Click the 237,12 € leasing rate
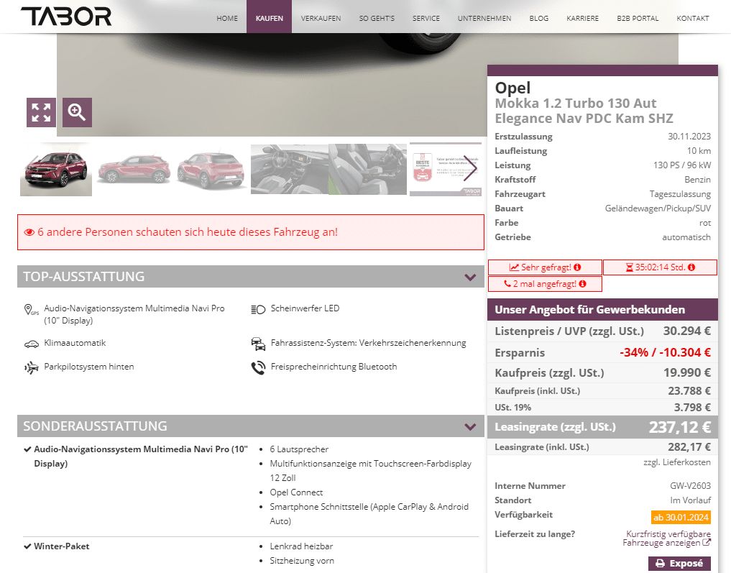Screen dimensions: 731x573 [680, 427]
